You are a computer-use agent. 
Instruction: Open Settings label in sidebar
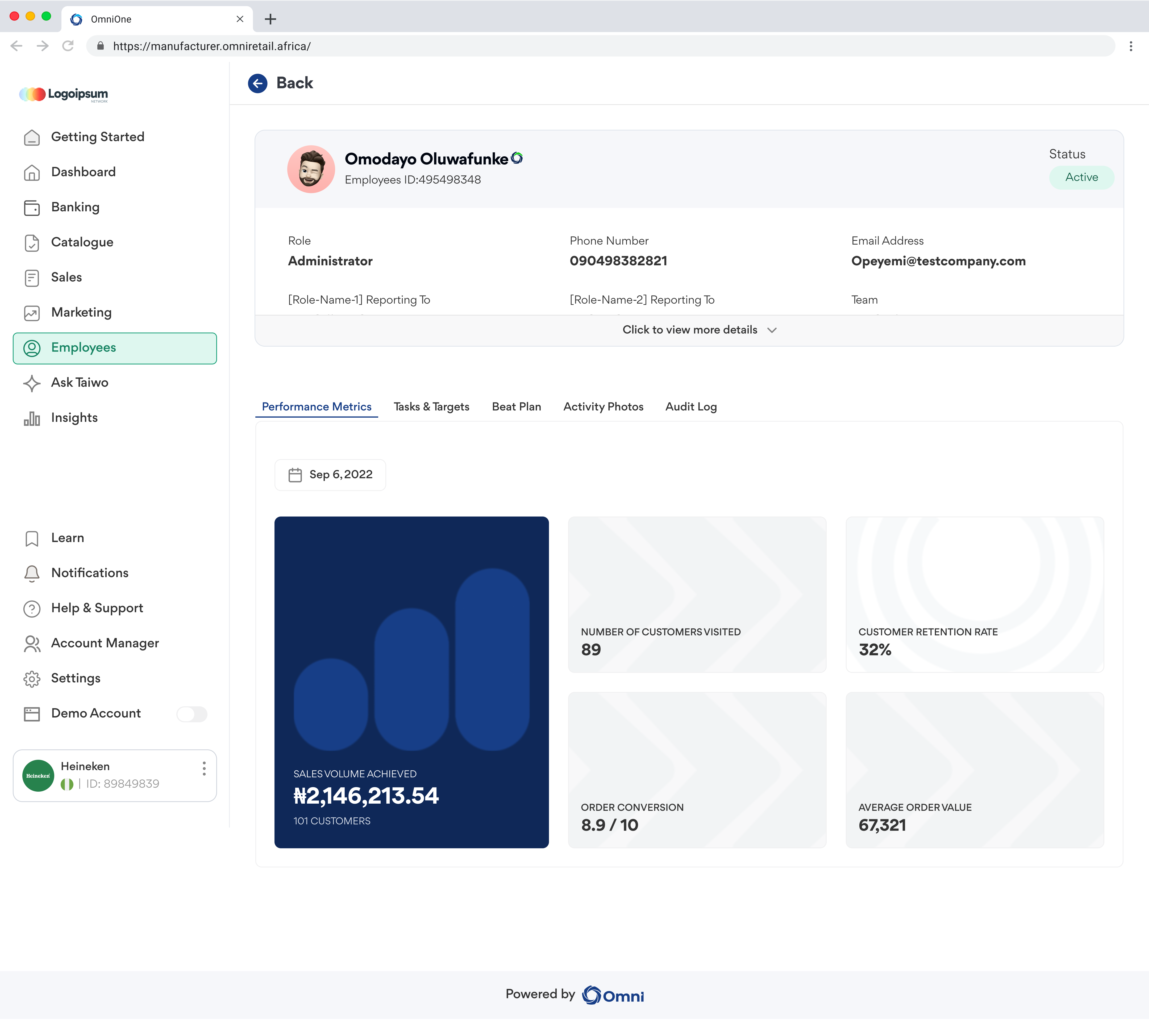(76, 678)
